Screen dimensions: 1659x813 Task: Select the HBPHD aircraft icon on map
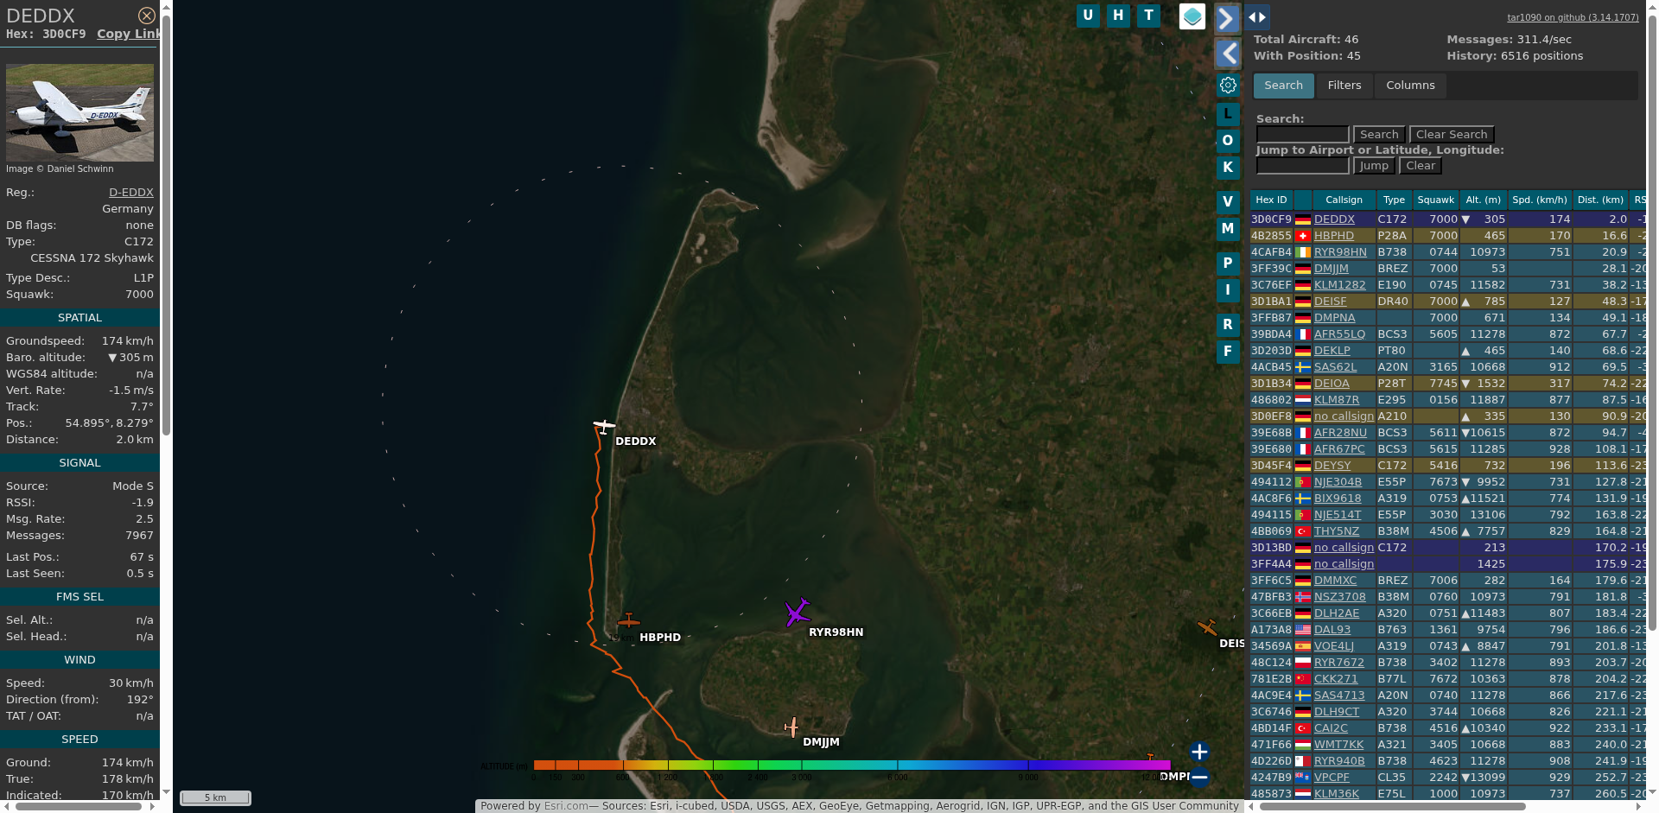[629, 621]
